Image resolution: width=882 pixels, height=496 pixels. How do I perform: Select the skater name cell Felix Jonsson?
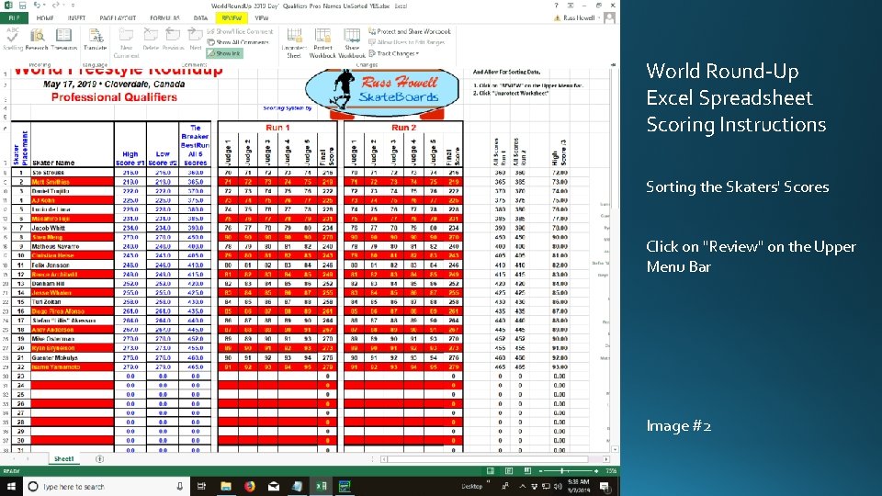[x=72, y=265]
